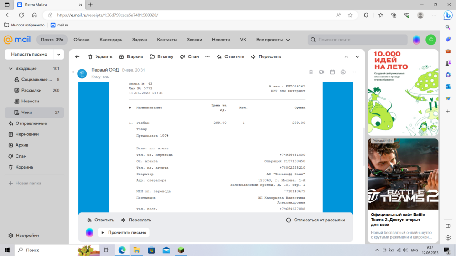456x256 pixels.
Task: Open the Отправленные folder
Action: [34, 123]
